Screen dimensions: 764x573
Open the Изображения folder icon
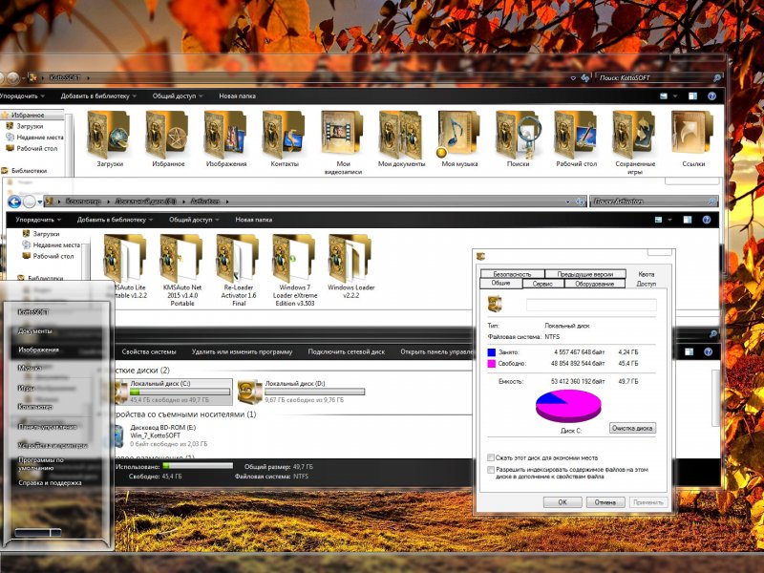point(225,135)
